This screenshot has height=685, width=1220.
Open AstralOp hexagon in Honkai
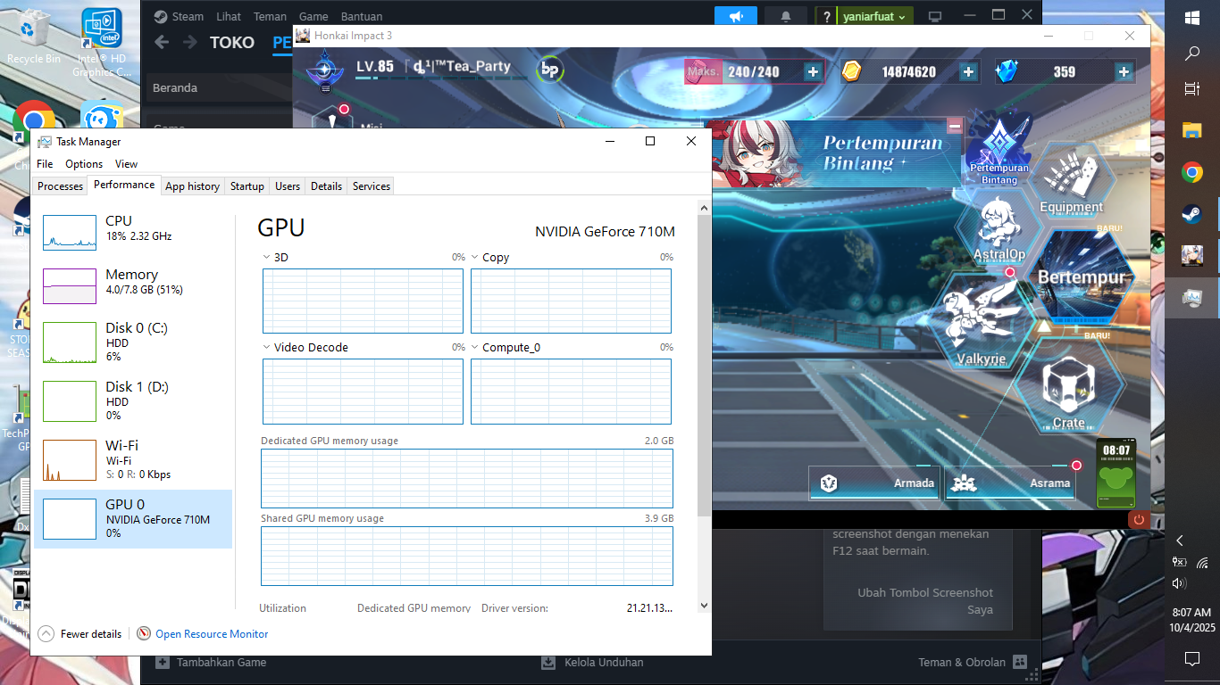(x=999, y=227)
